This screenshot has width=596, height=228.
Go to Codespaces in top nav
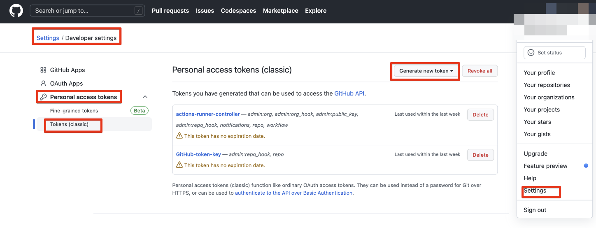[x=238, y=11]
